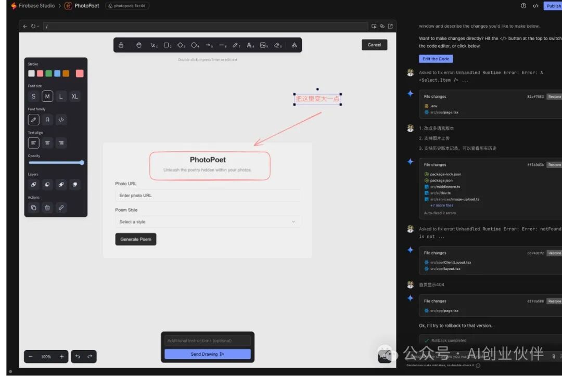
Task: Zoom in the canvas
Action: coord(61,357)
